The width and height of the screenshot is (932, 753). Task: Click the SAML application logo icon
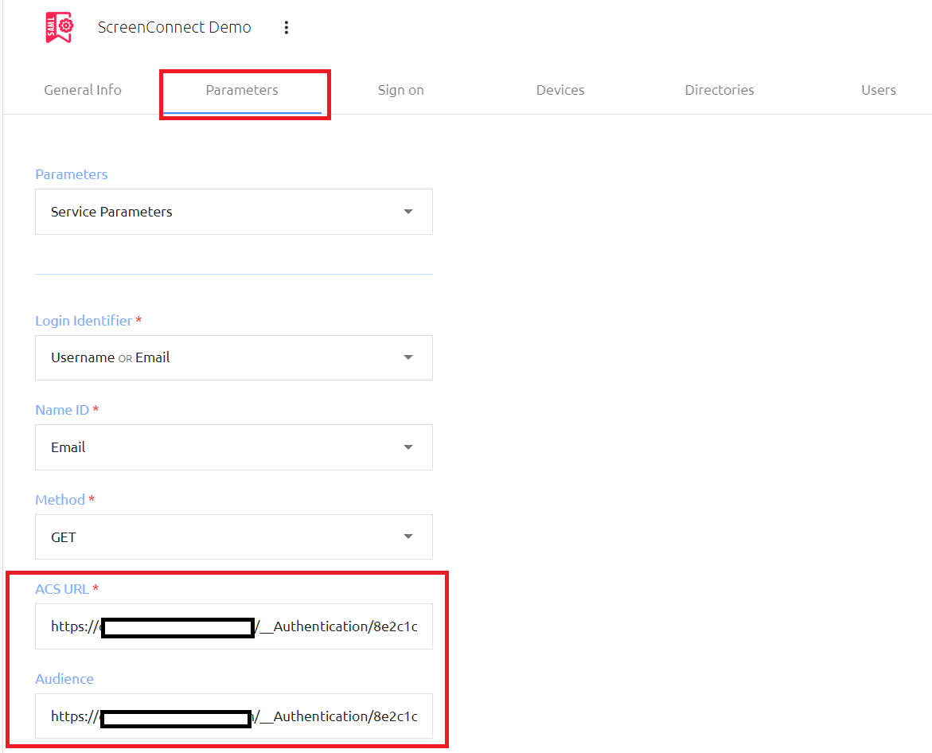(57, 26)
